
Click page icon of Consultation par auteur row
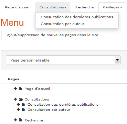click(23, 110)
